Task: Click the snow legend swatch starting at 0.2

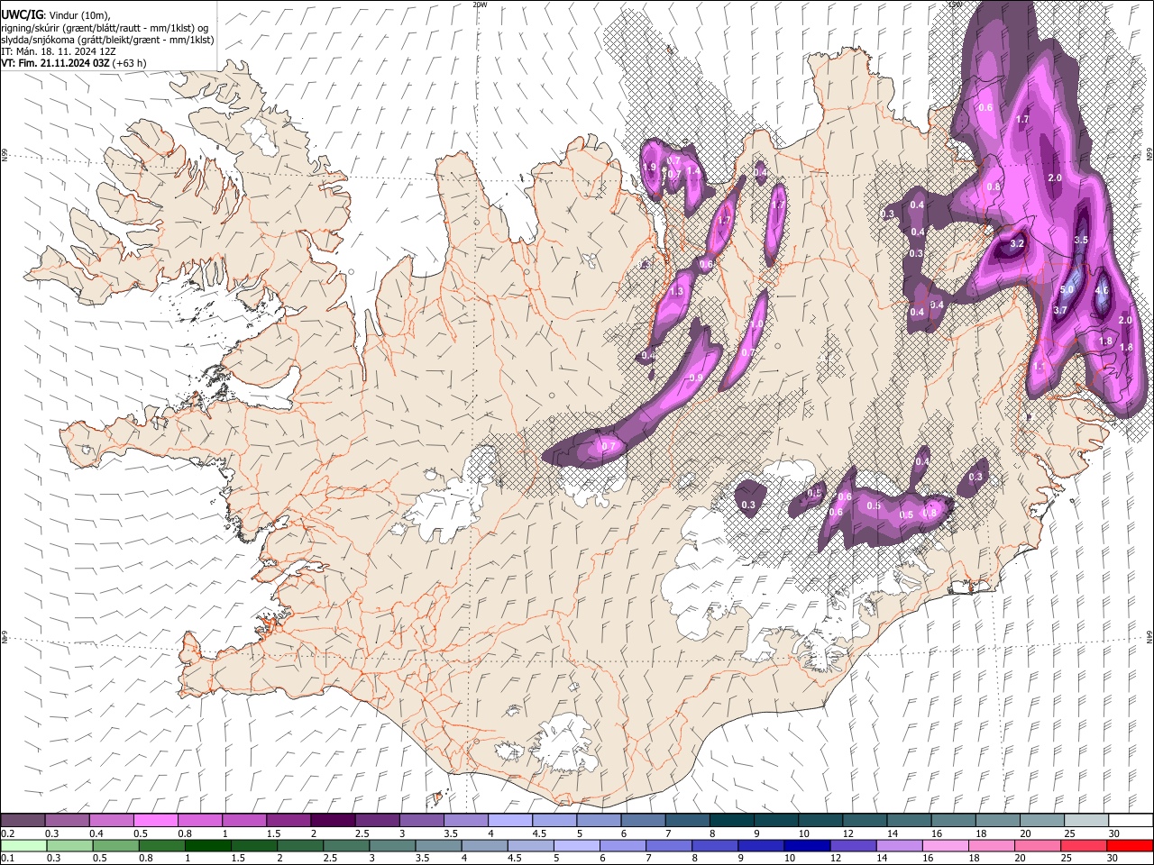Action: tap(23, 820)
